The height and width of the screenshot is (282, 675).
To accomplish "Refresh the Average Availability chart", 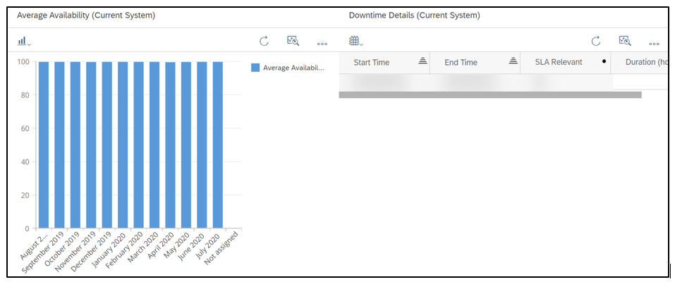I will click(x=264, y=42).
